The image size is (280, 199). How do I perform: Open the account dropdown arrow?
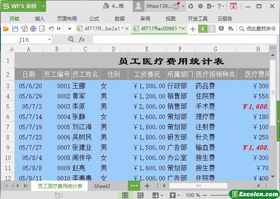(183, 7)
